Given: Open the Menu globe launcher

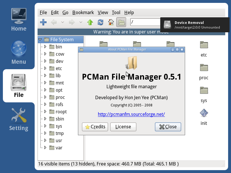Looking at the screenshot, I should click(19, 52).
